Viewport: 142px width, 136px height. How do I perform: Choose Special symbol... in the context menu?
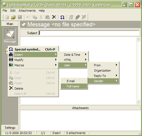[33, 49]
